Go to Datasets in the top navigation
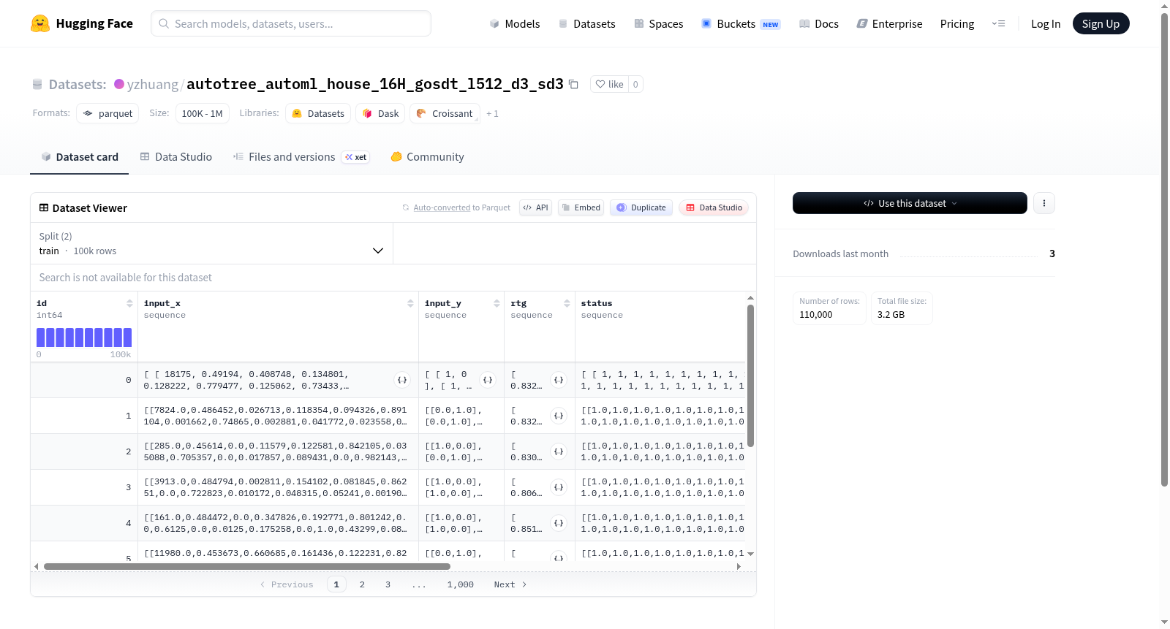The width and height of the screenshot is (1170, 629). tap(586, 23)
